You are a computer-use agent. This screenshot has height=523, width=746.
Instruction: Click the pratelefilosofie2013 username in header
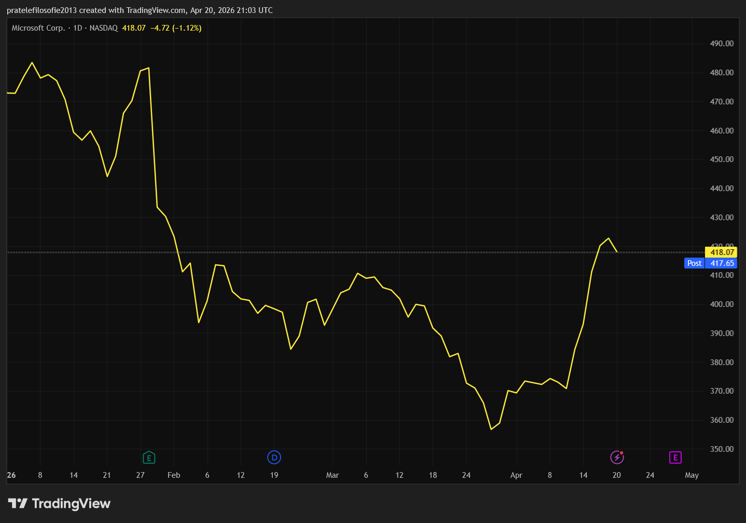coord(42,10)
